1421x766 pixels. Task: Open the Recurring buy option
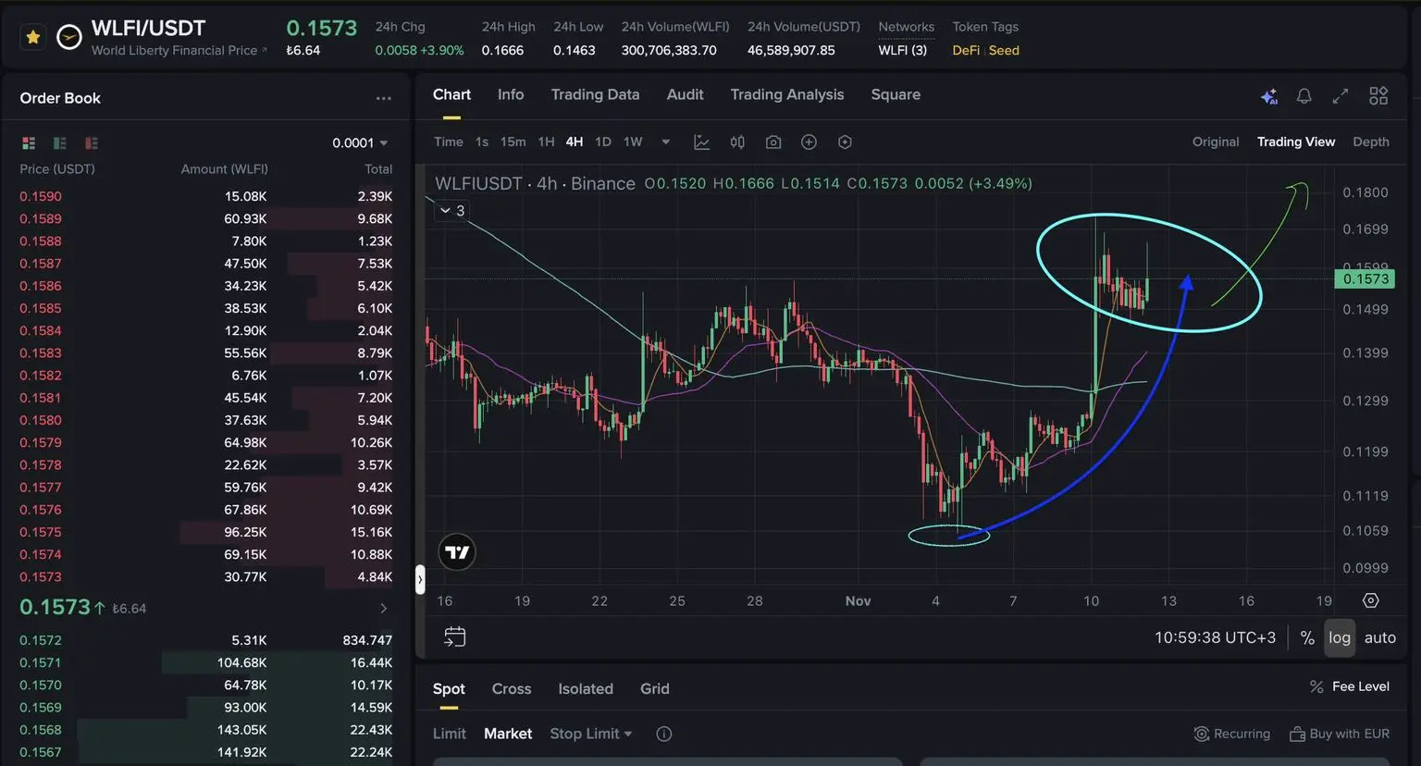(1232, 734)
